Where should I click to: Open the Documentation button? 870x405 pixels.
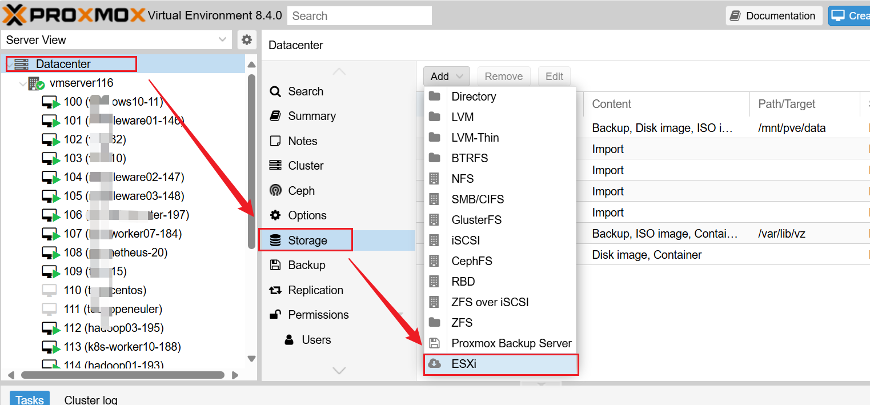pos(774,16)
